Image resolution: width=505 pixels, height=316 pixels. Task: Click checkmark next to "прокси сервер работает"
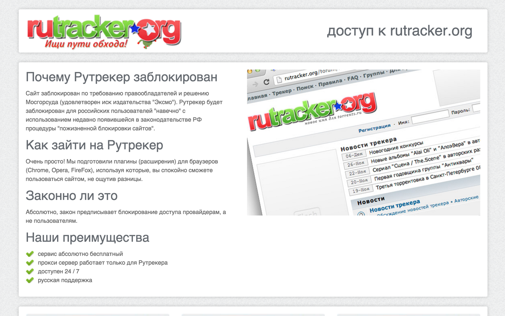30,263
